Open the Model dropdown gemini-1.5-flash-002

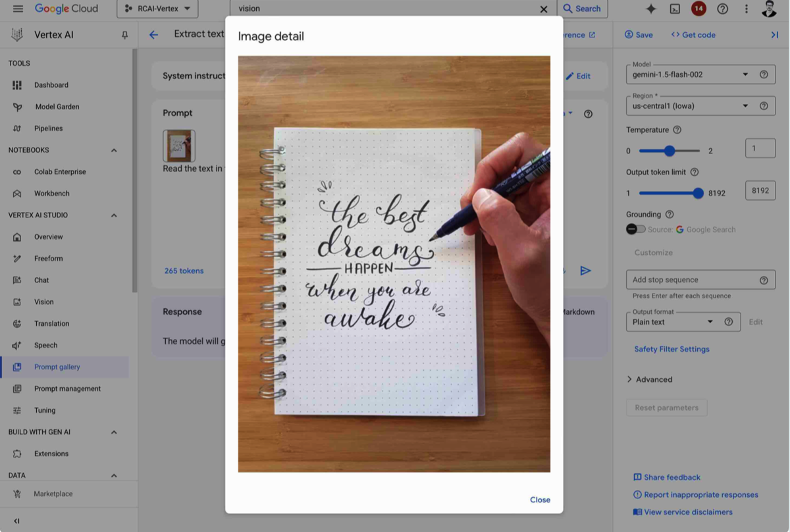pos(690,74)
